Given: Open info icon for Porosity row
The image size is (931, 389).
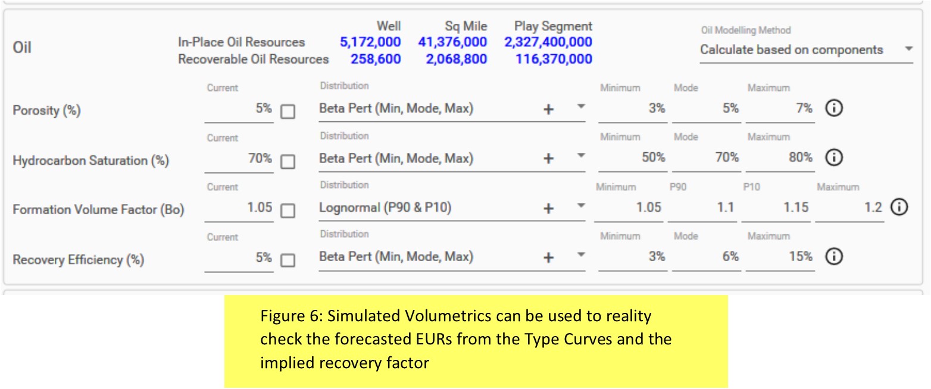Looking at the screenshot, I should pos(834,108).
